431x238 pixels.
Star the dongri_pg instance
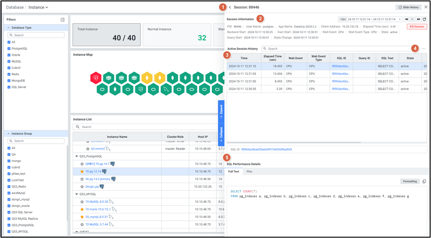(x=82, y=186)
